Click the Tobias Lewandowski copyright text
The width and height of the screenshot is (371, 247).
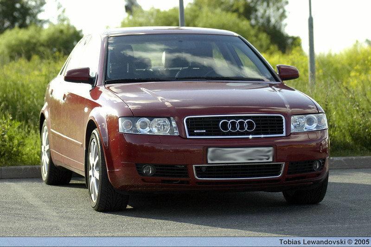[x=324, y=242]
